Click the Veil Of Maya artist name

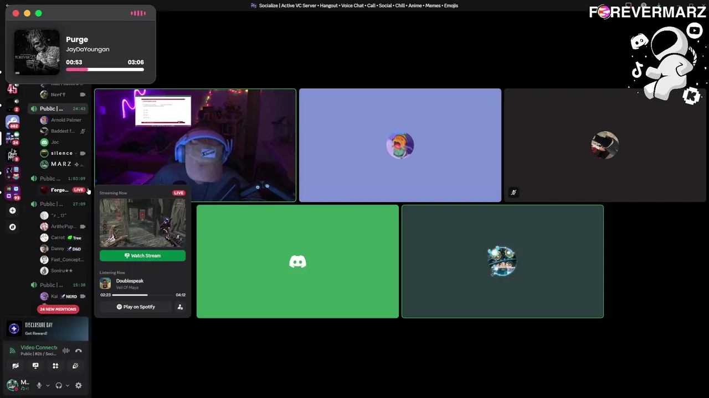[127, 287]
